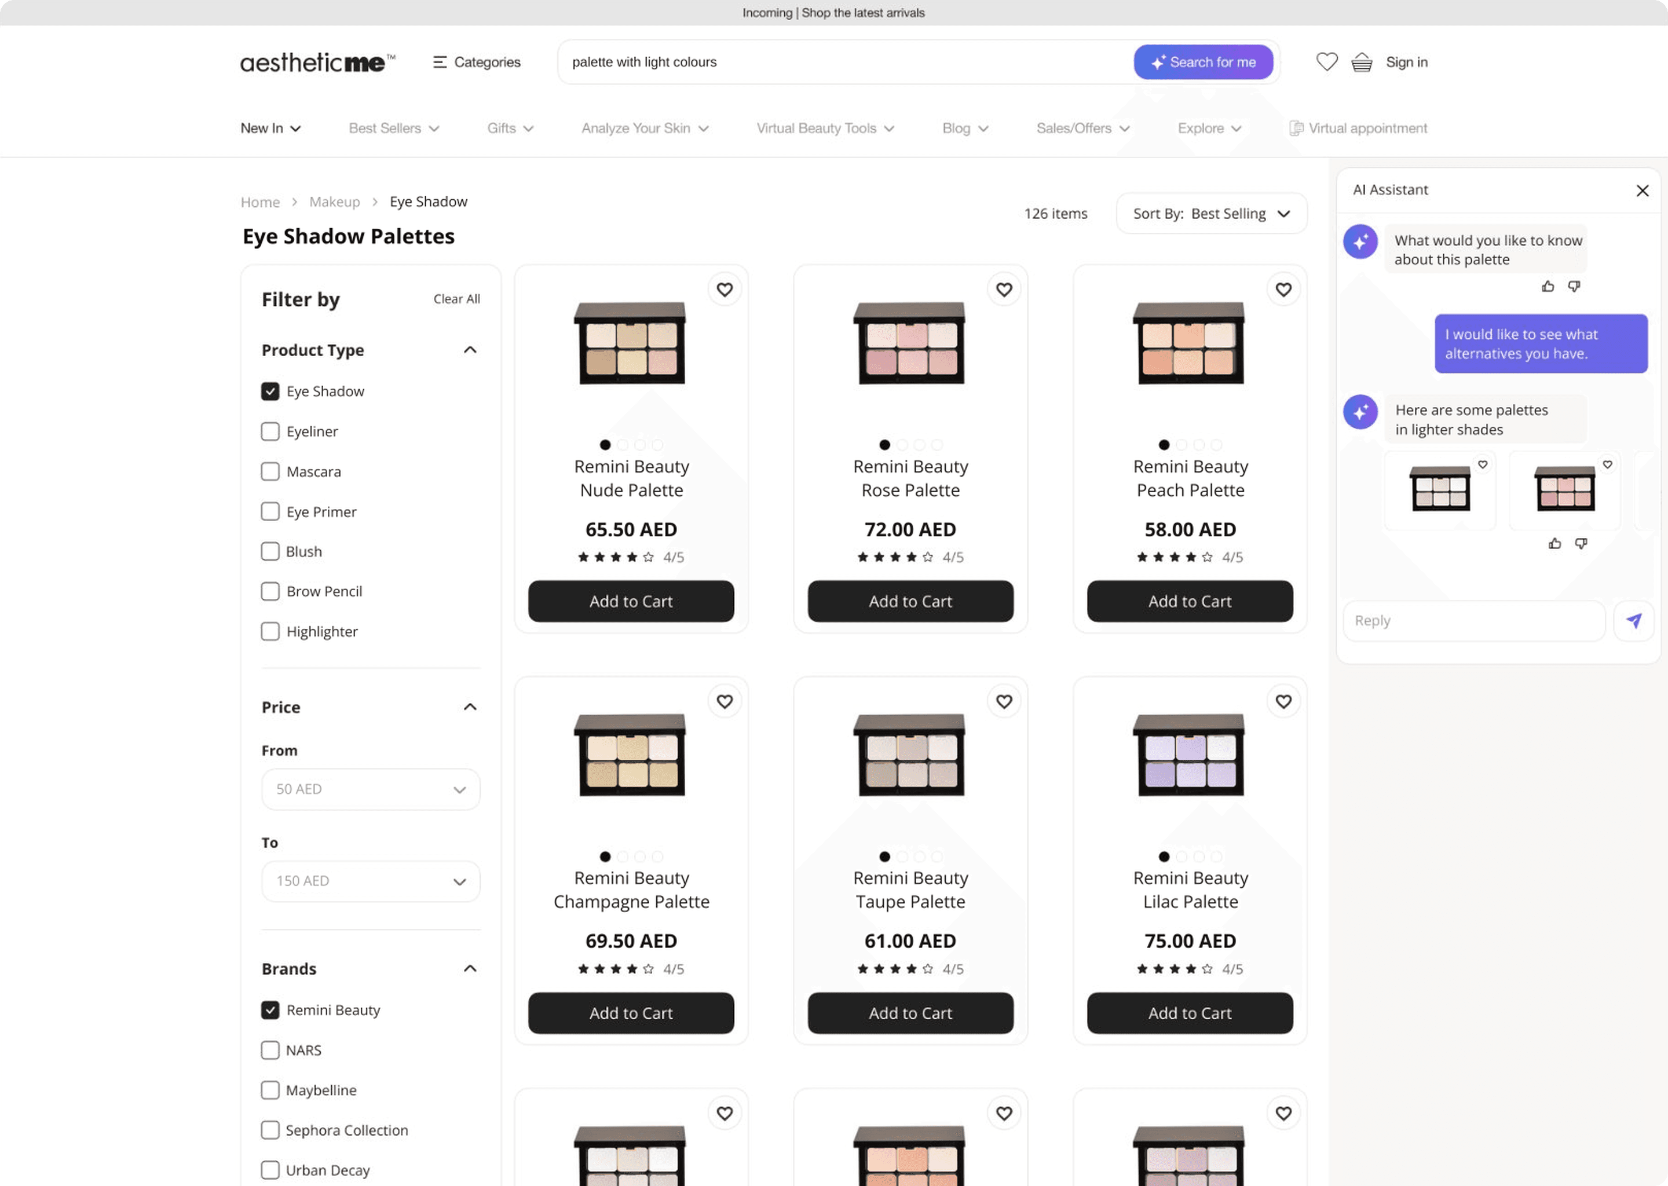Favorite the Peach Palette with heart icon

1283,289
